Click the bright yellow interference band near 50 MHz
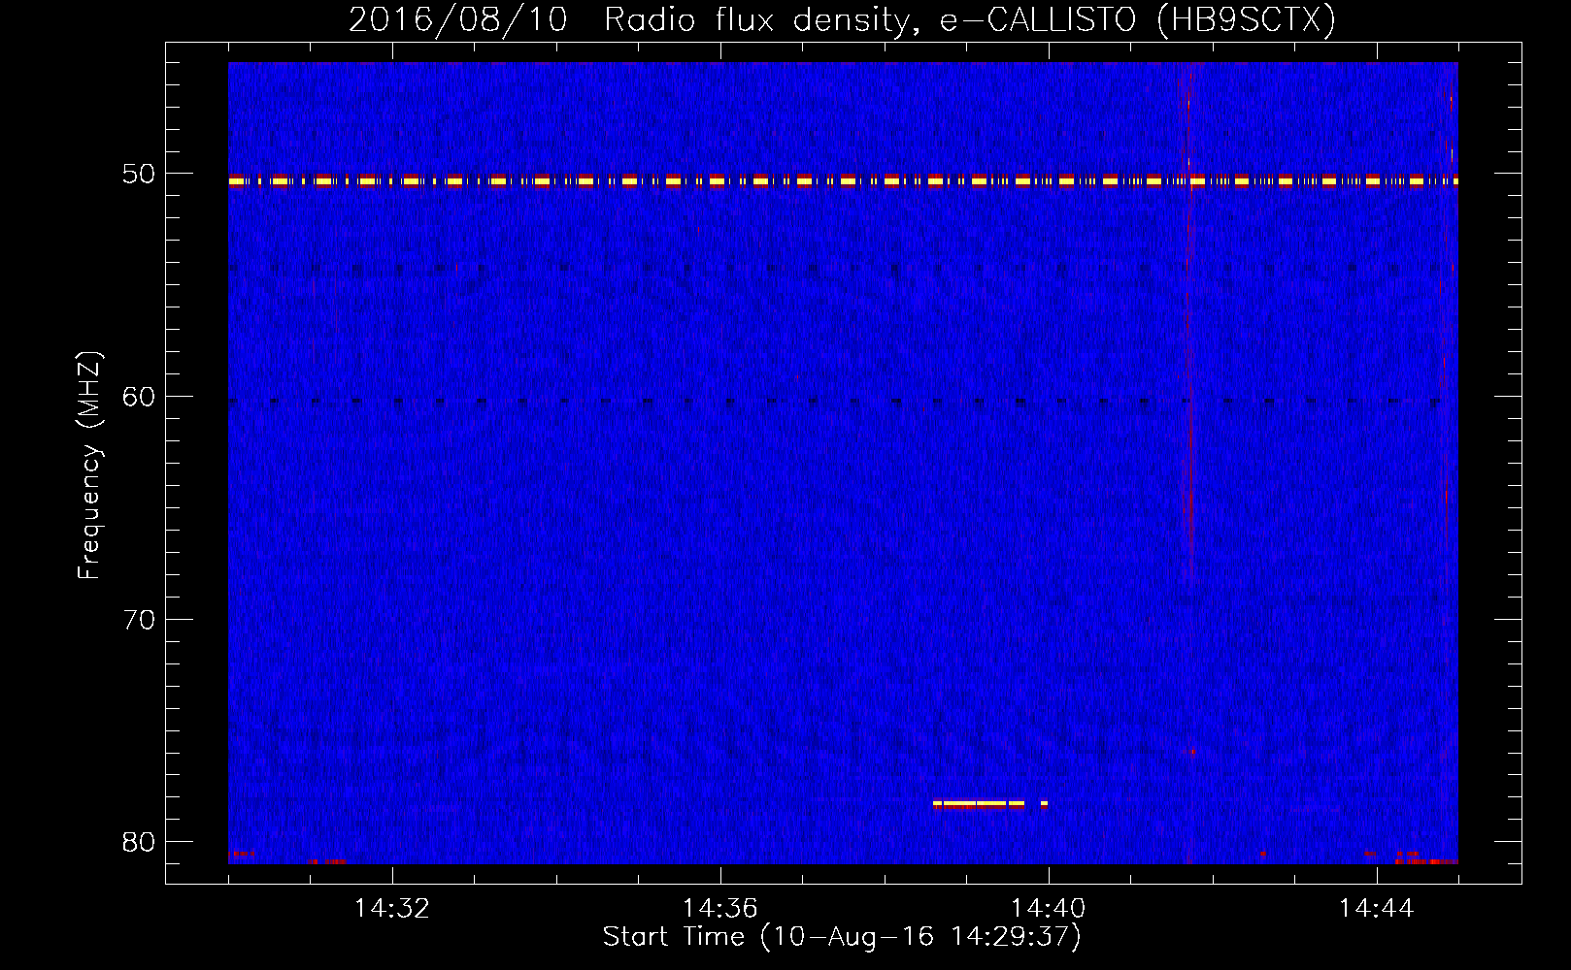1571x970 pixels. 843,180
